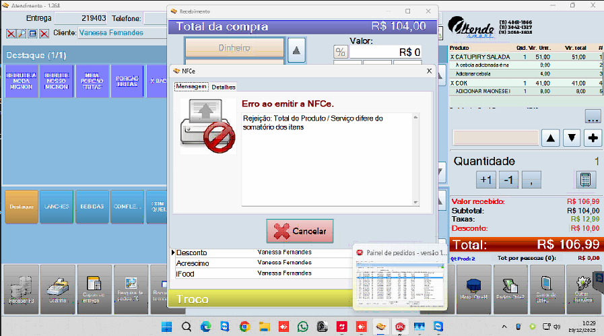Open Outras funções gear button
The image size is (604, 336).
pos(582,289)
